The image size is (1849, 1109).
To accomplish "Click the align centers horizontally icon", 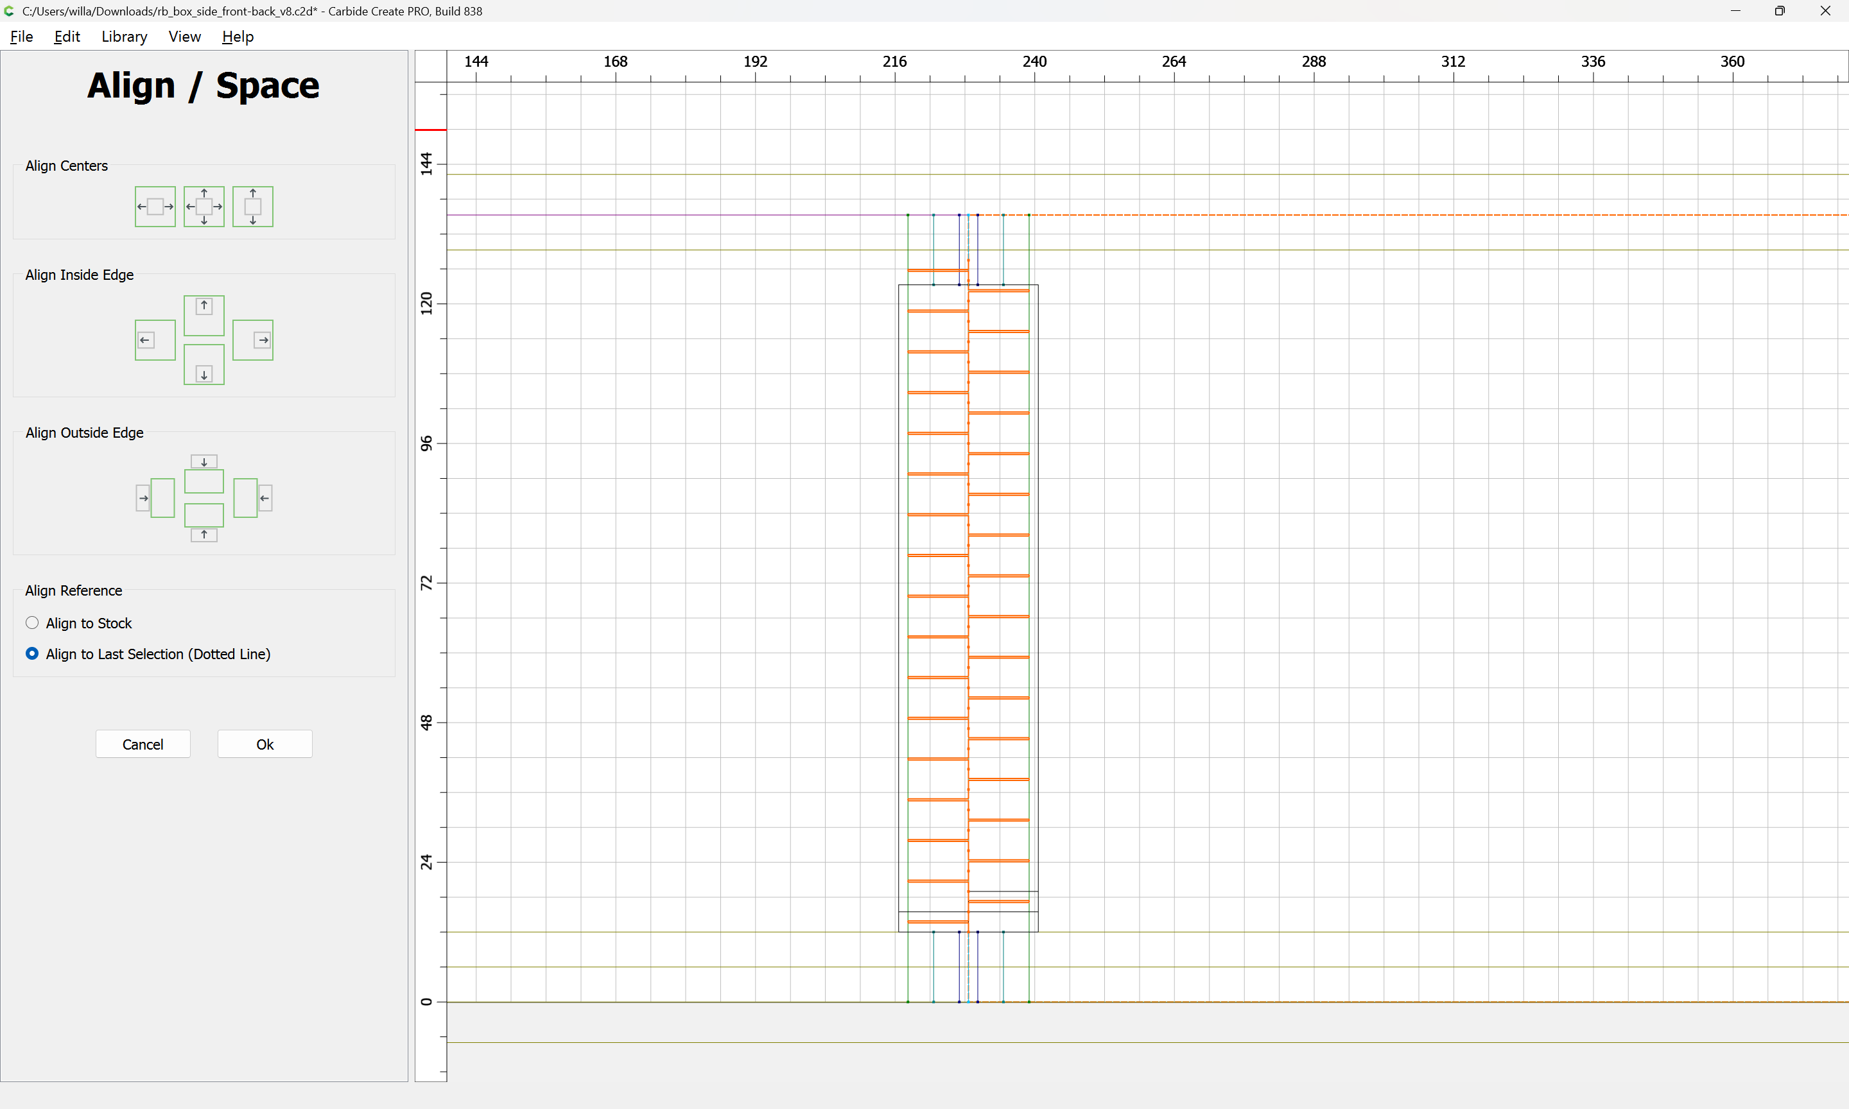I will tap(155, 206).
